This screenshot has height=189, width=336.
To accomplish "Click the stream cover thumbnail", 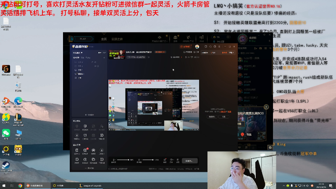I will click(x=117, y=55).
